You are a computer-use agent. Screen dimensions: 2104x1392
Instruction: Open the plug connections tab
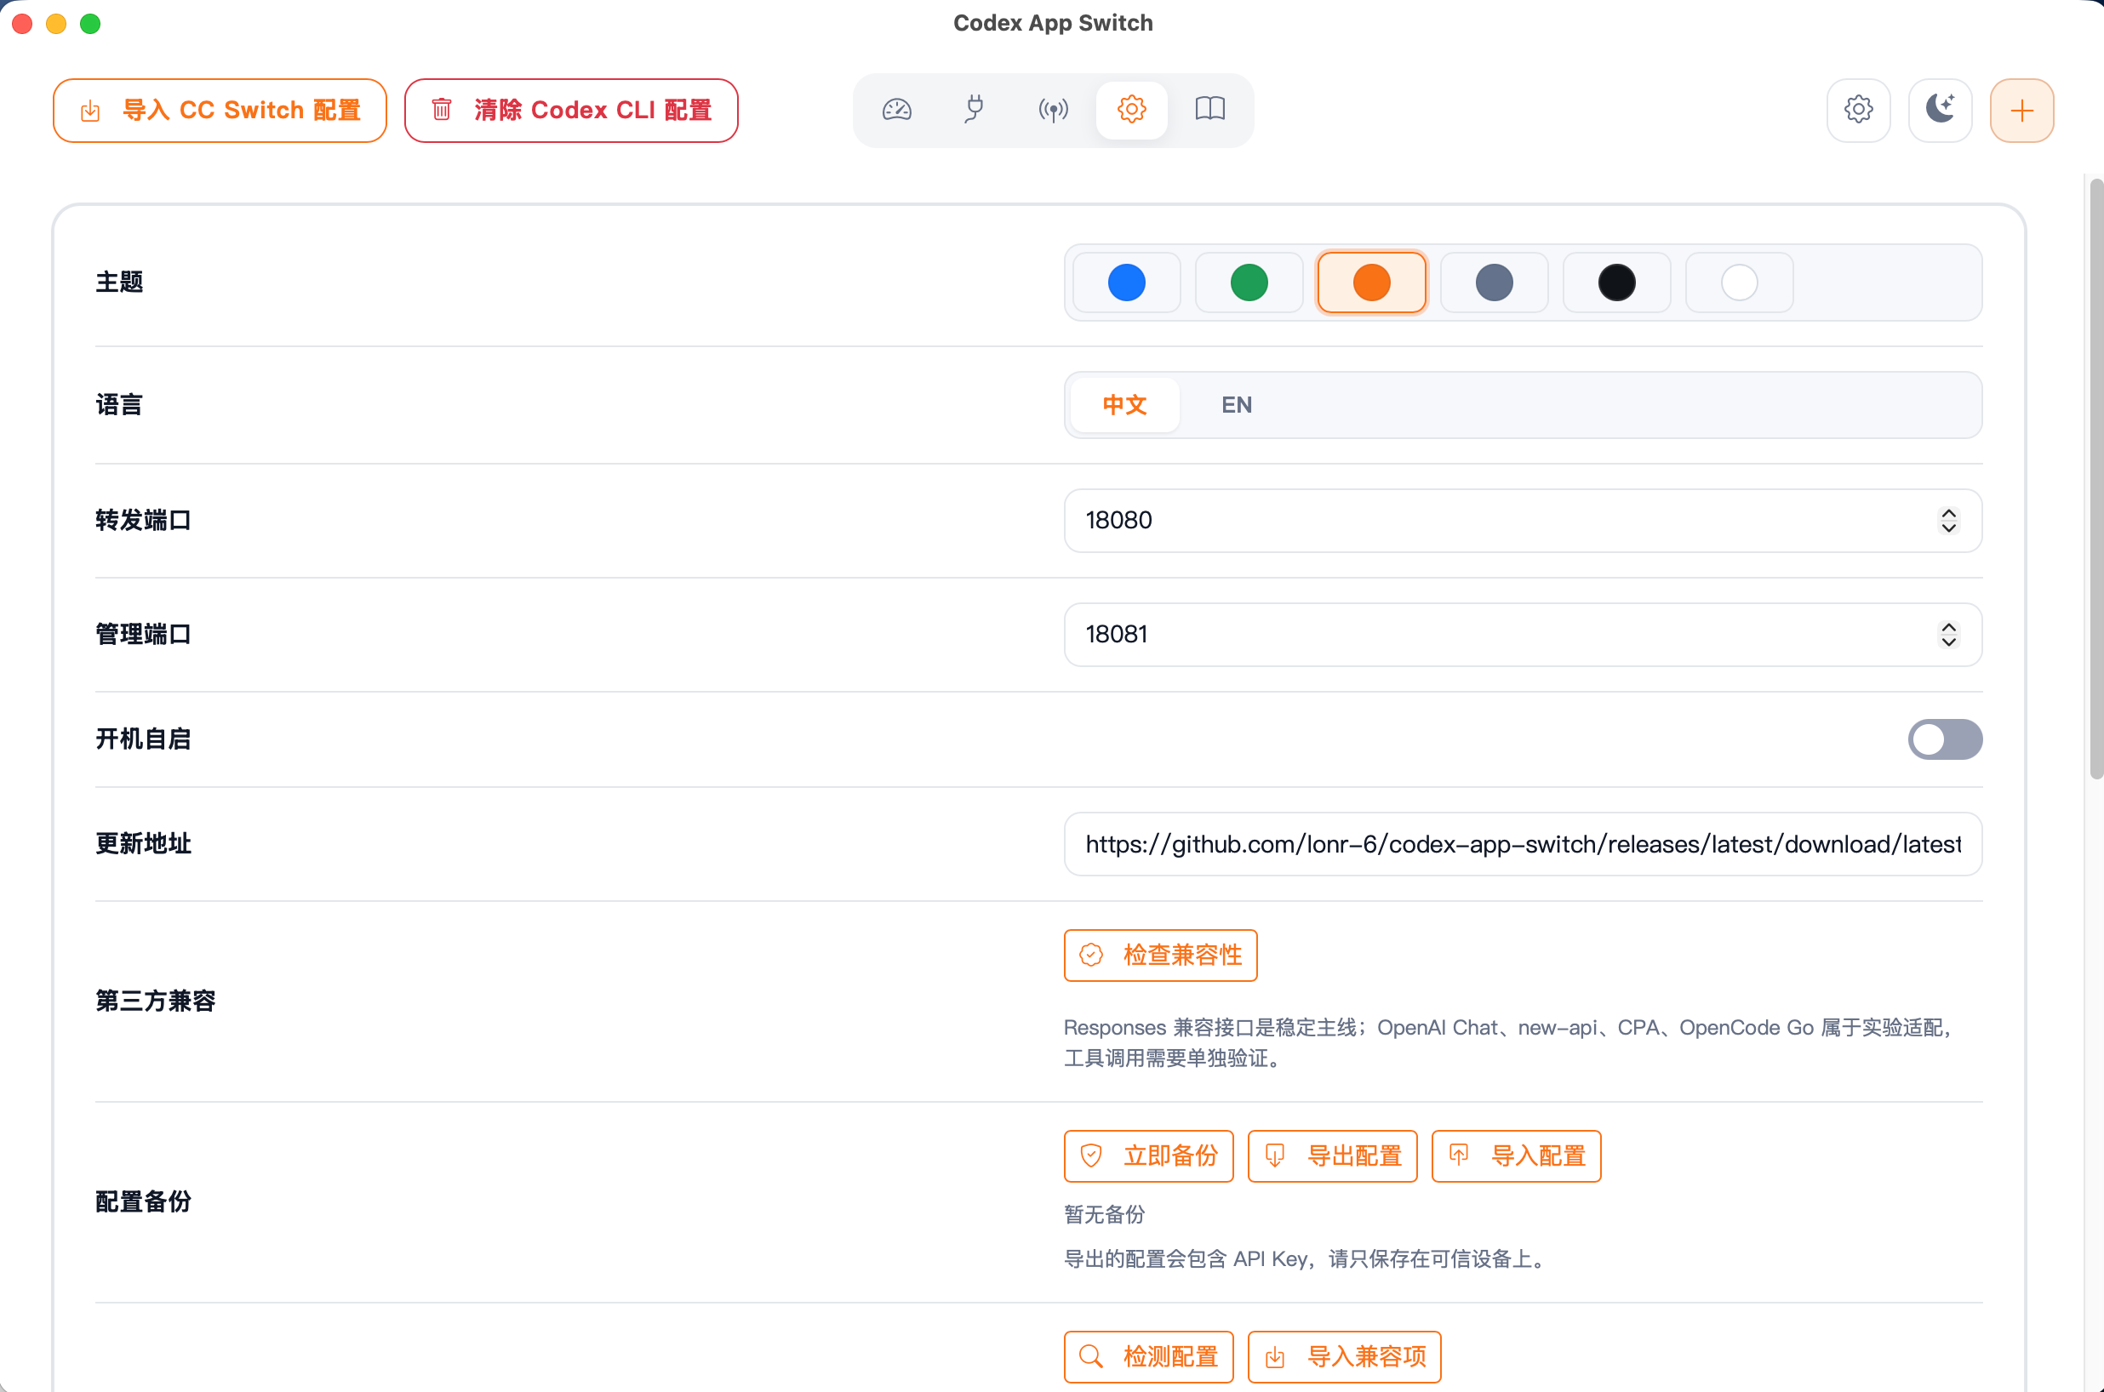(x=975, y=110)
